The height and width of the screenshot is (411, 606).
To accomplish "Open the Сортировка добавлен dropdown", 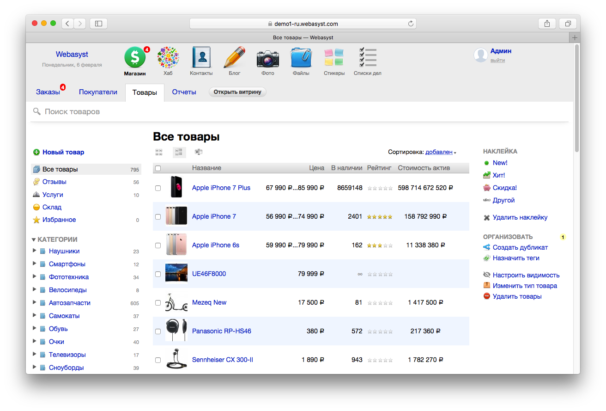I will tap(441, 152).
